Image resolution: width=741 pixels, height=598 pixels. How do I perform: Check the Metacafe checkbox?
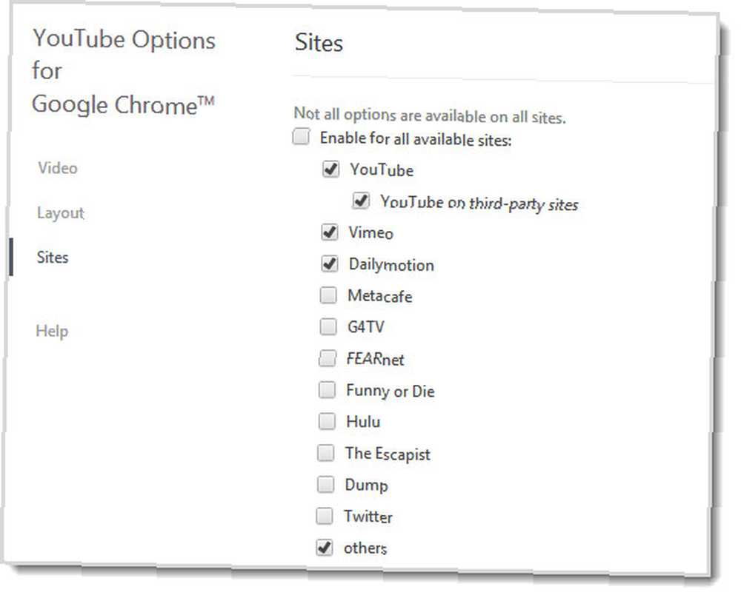[328, 295]
